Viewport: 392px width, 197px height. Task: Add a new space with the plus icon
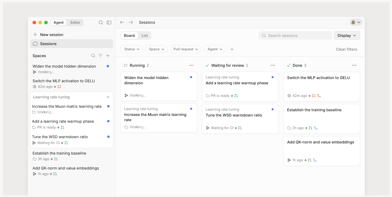point(108,56)
